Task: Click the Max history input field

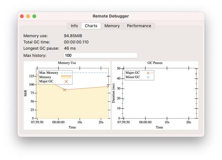Action: 100,55
